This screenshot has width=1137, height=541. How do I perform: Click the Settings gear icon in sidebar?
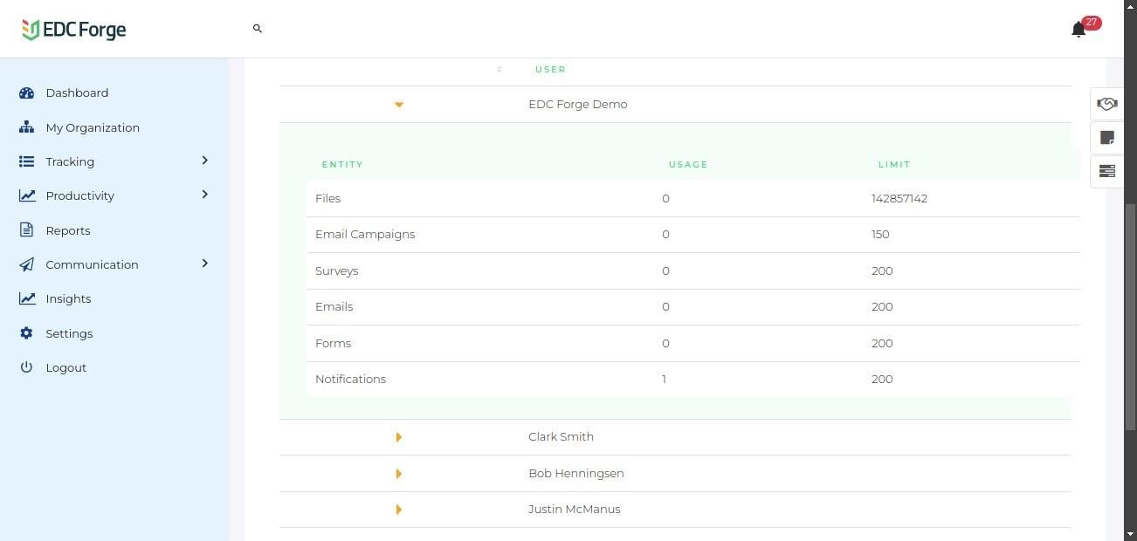click(x=26, y=333)
